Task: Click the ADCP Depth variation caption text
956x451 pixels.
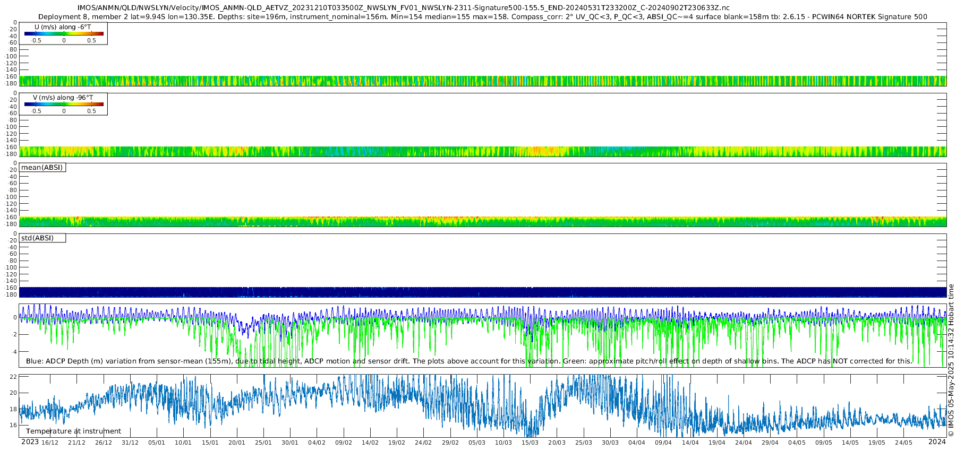Action: [x=468, y=361]
